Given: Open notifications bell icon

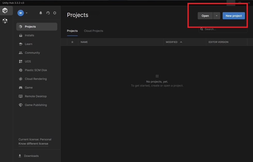Looking at the screenshot, I should point(41,13).
